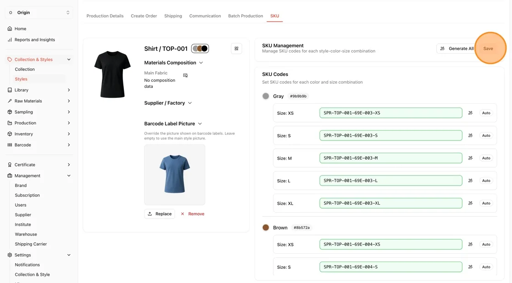This screenshot has height=283, width=512.
Task: Open Collection under Collection & Styles
Action: [x=25, y=69]
